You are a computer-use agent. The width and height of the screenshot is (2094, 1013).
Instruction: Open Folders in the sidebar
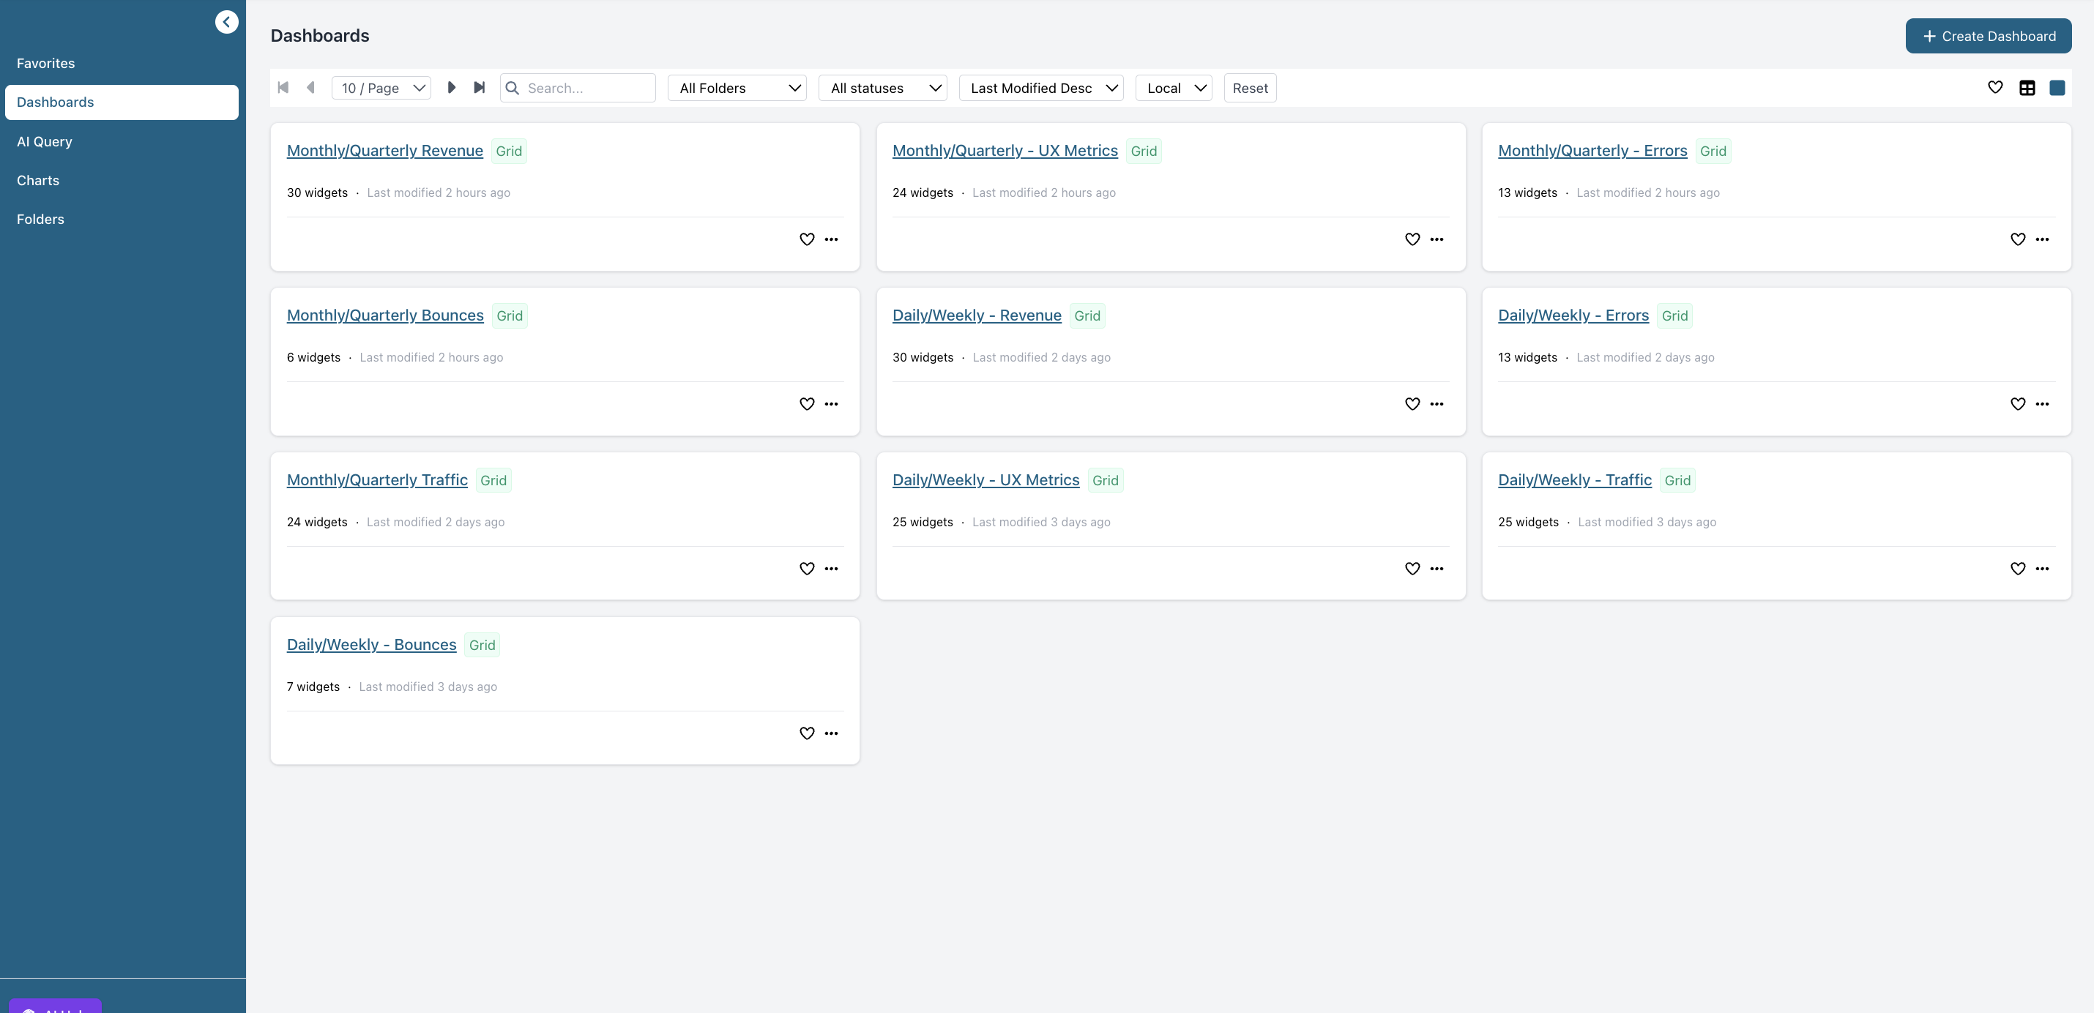[x=122, y=220]
